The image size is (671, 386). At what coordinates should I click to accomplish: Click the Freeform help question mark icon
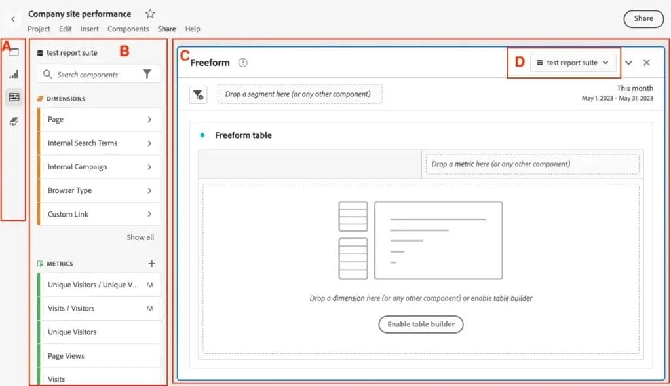pos(242,63)
